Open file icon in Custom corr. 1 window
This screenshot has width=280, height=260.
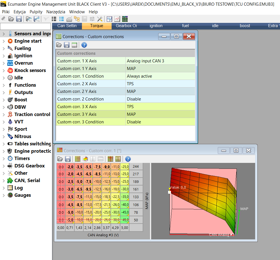[x=60, y=159]
